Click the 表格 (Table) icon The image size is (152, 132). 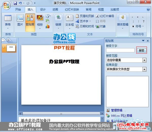[8, 18]
